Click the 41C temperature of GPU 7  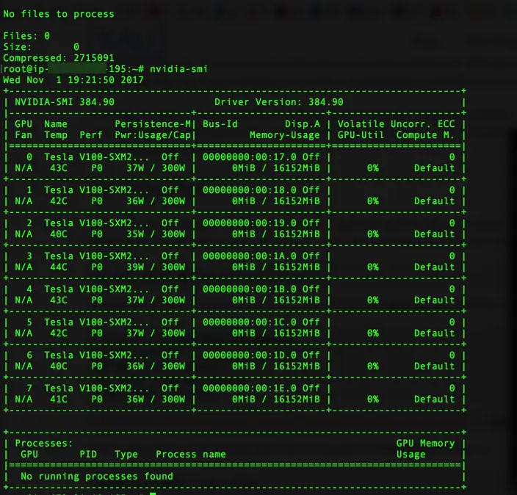[59, 399]
